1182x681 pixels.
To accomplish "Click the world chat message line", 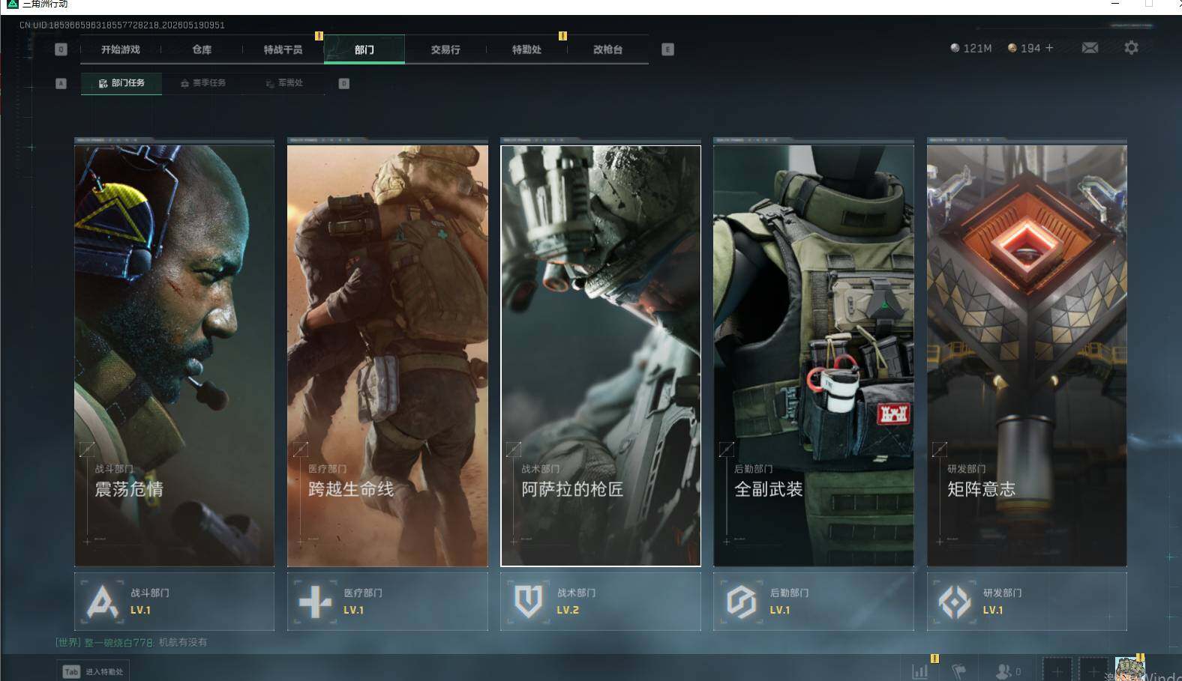I will pos(131,642).
